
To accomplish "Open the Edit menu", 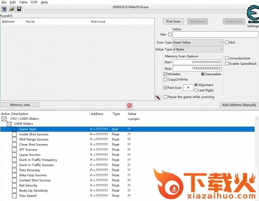I will (12, 2).
